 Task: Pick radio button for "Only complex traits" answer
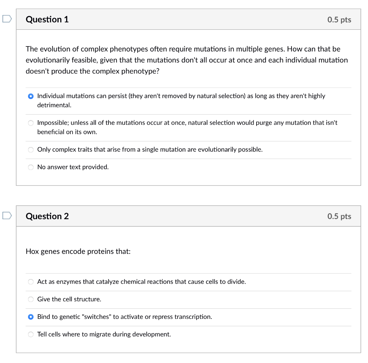pyautogui.click(x=31, y=150)
